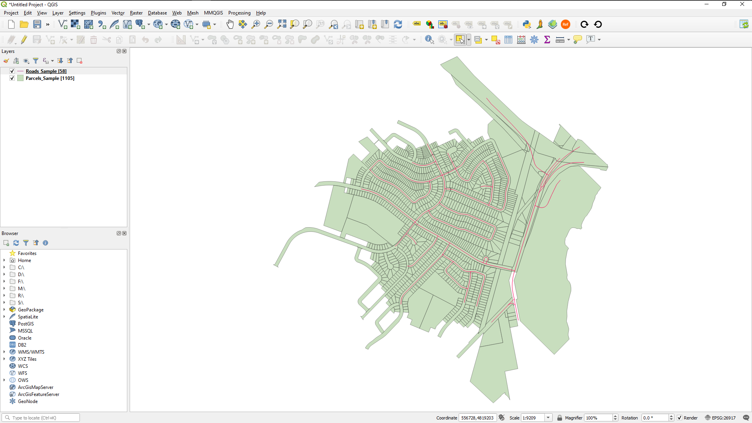Select the Select Features by area tool
The height and width of the screenshot is (423, 752).
[460, 40]
